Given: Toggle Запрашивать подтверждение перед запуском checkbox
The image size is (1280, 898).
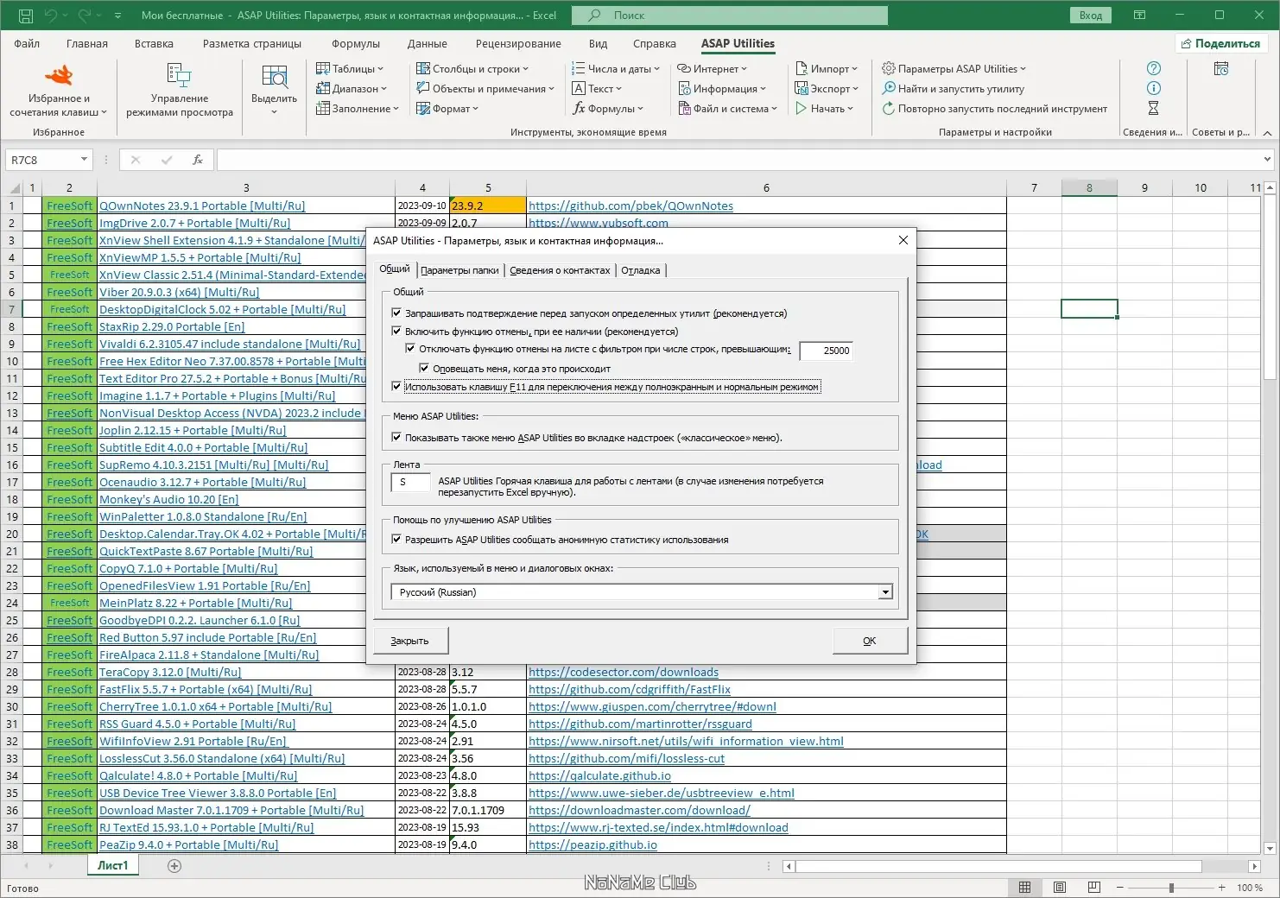Looking at the screenshot, I should click(396, 313).
